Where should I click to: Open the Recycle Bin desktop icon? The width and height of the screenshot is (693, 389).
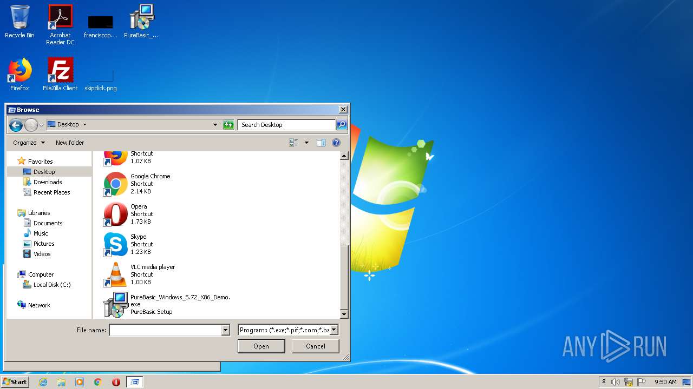click(x=19, y=22)
